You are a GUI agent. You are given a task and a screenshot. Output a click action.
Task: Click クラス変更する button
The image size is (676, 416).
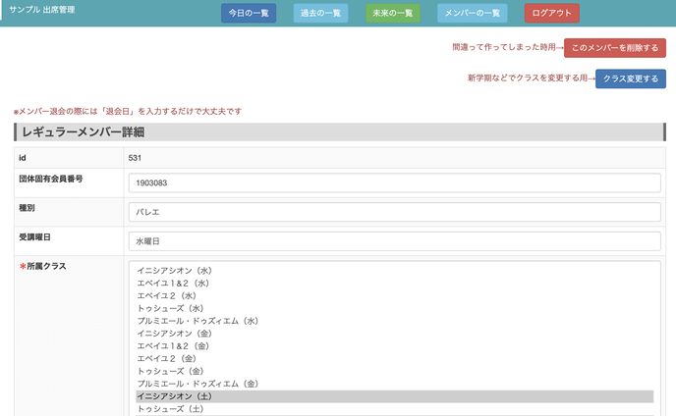tap(630, 78)
